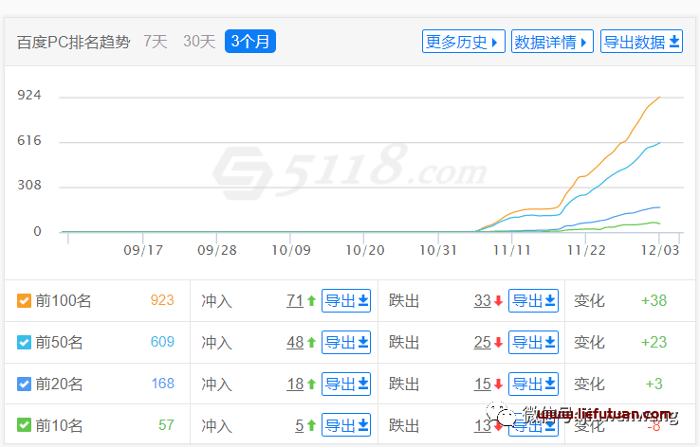Image resolution: width=700 pixels, height=447 pixels.
Task: Open the 33 跌出 count link
Action: (483, 301)
